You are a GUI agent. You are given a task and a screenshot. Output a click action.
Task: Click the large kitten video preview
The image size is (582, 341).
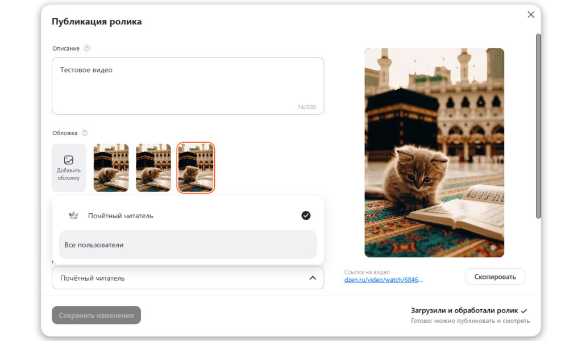pyautogui.click(x=434, y=152)
